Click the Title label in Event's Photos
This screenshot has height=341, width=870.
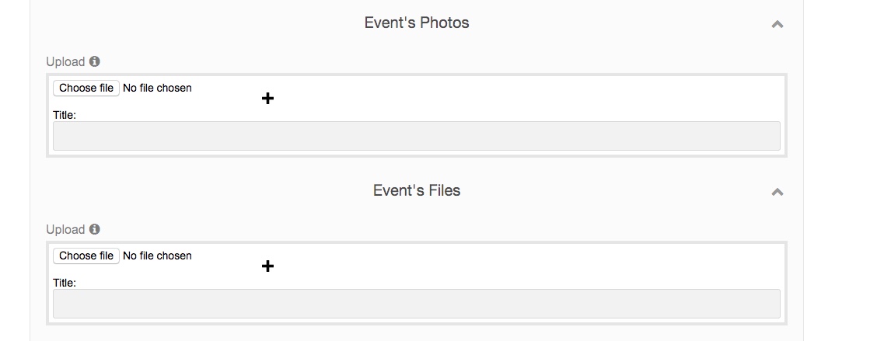(x=65, y=115)
